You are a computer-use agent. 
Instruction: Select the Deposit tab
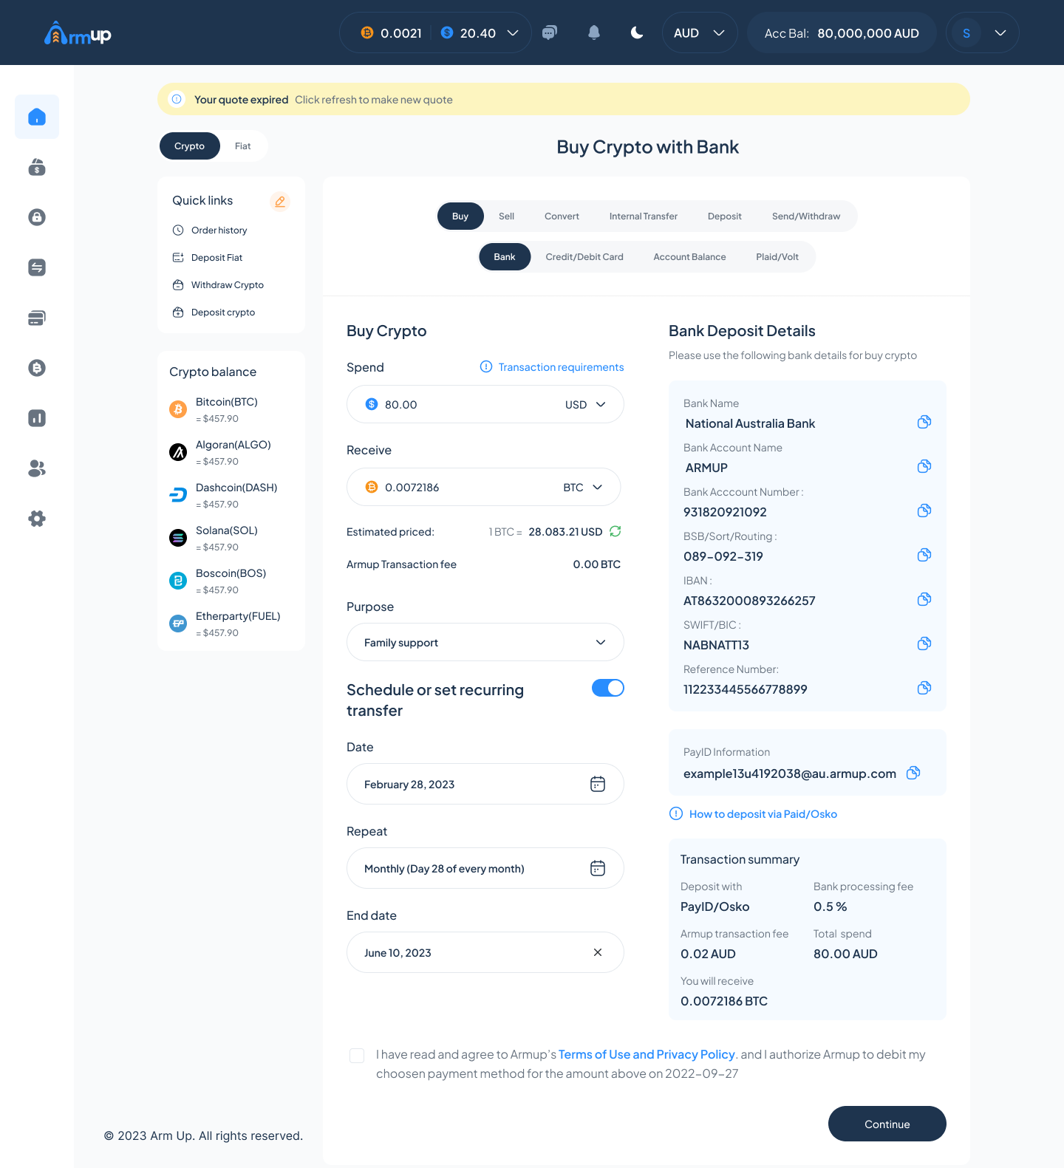(725, 216)
